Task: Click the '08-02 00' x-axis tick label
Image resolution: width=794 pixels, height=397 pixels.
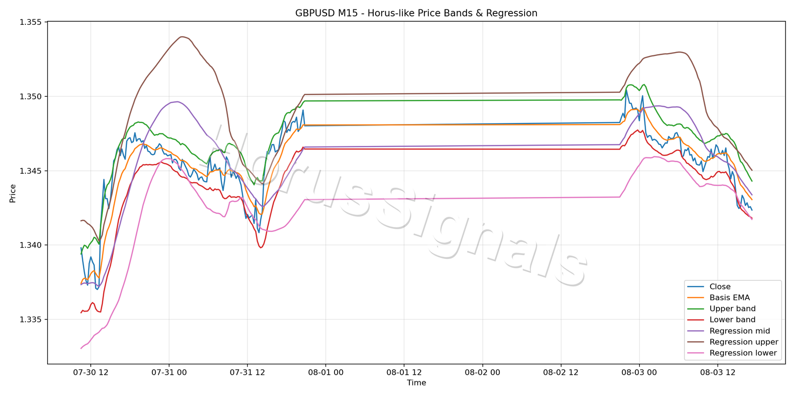Action: click(482, 372)
